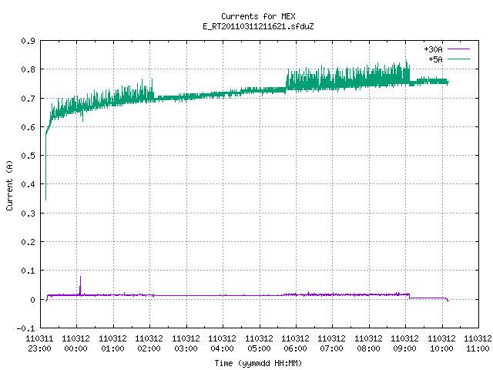The height and width of the screenshot is (370, 493).
Task: Click the x-axis tick 110311 23:00
Action: click(x=39, y=344)
